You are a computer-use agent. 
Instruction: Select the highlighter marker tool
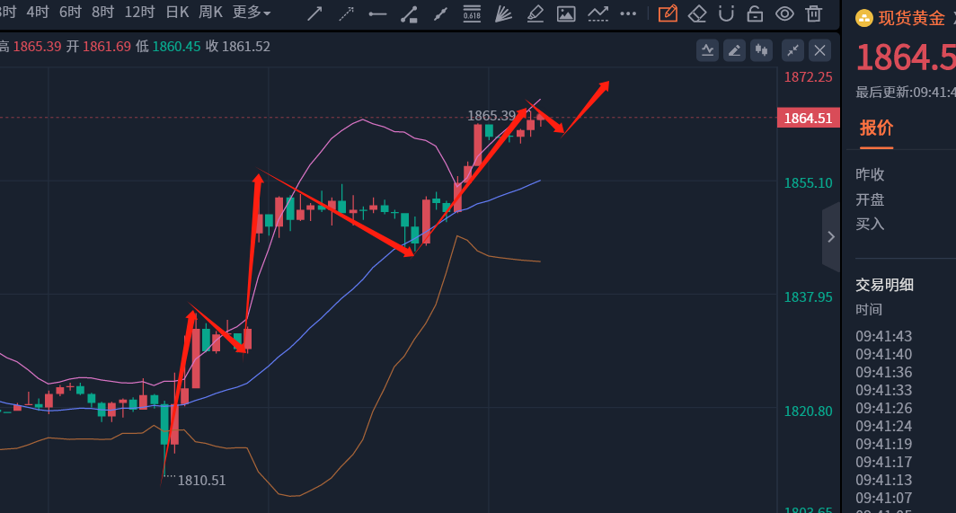(x=535, y=13)
